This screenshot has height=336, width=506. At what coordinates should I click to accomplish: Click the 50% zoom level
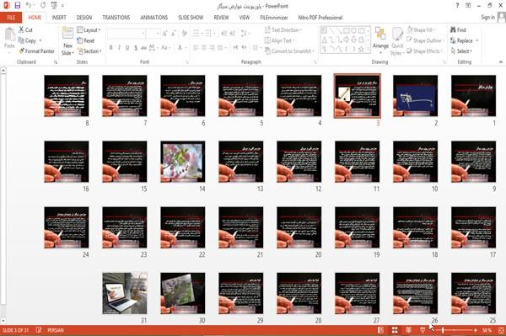pyautogui.click(x=487, y=330)
